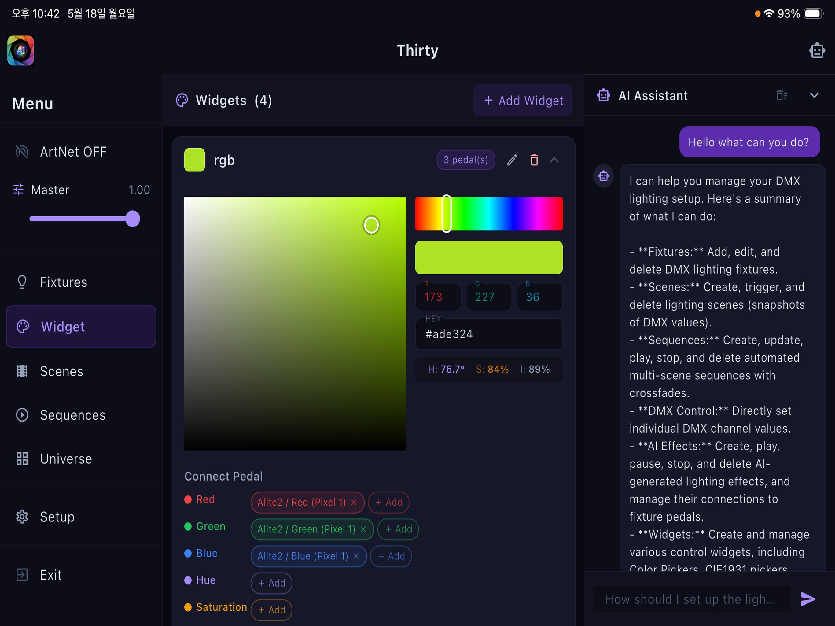This screenshot has width=835, height=626.
Task: Open Setup settings
Action: pyautogui.click(x=81, y=517)
